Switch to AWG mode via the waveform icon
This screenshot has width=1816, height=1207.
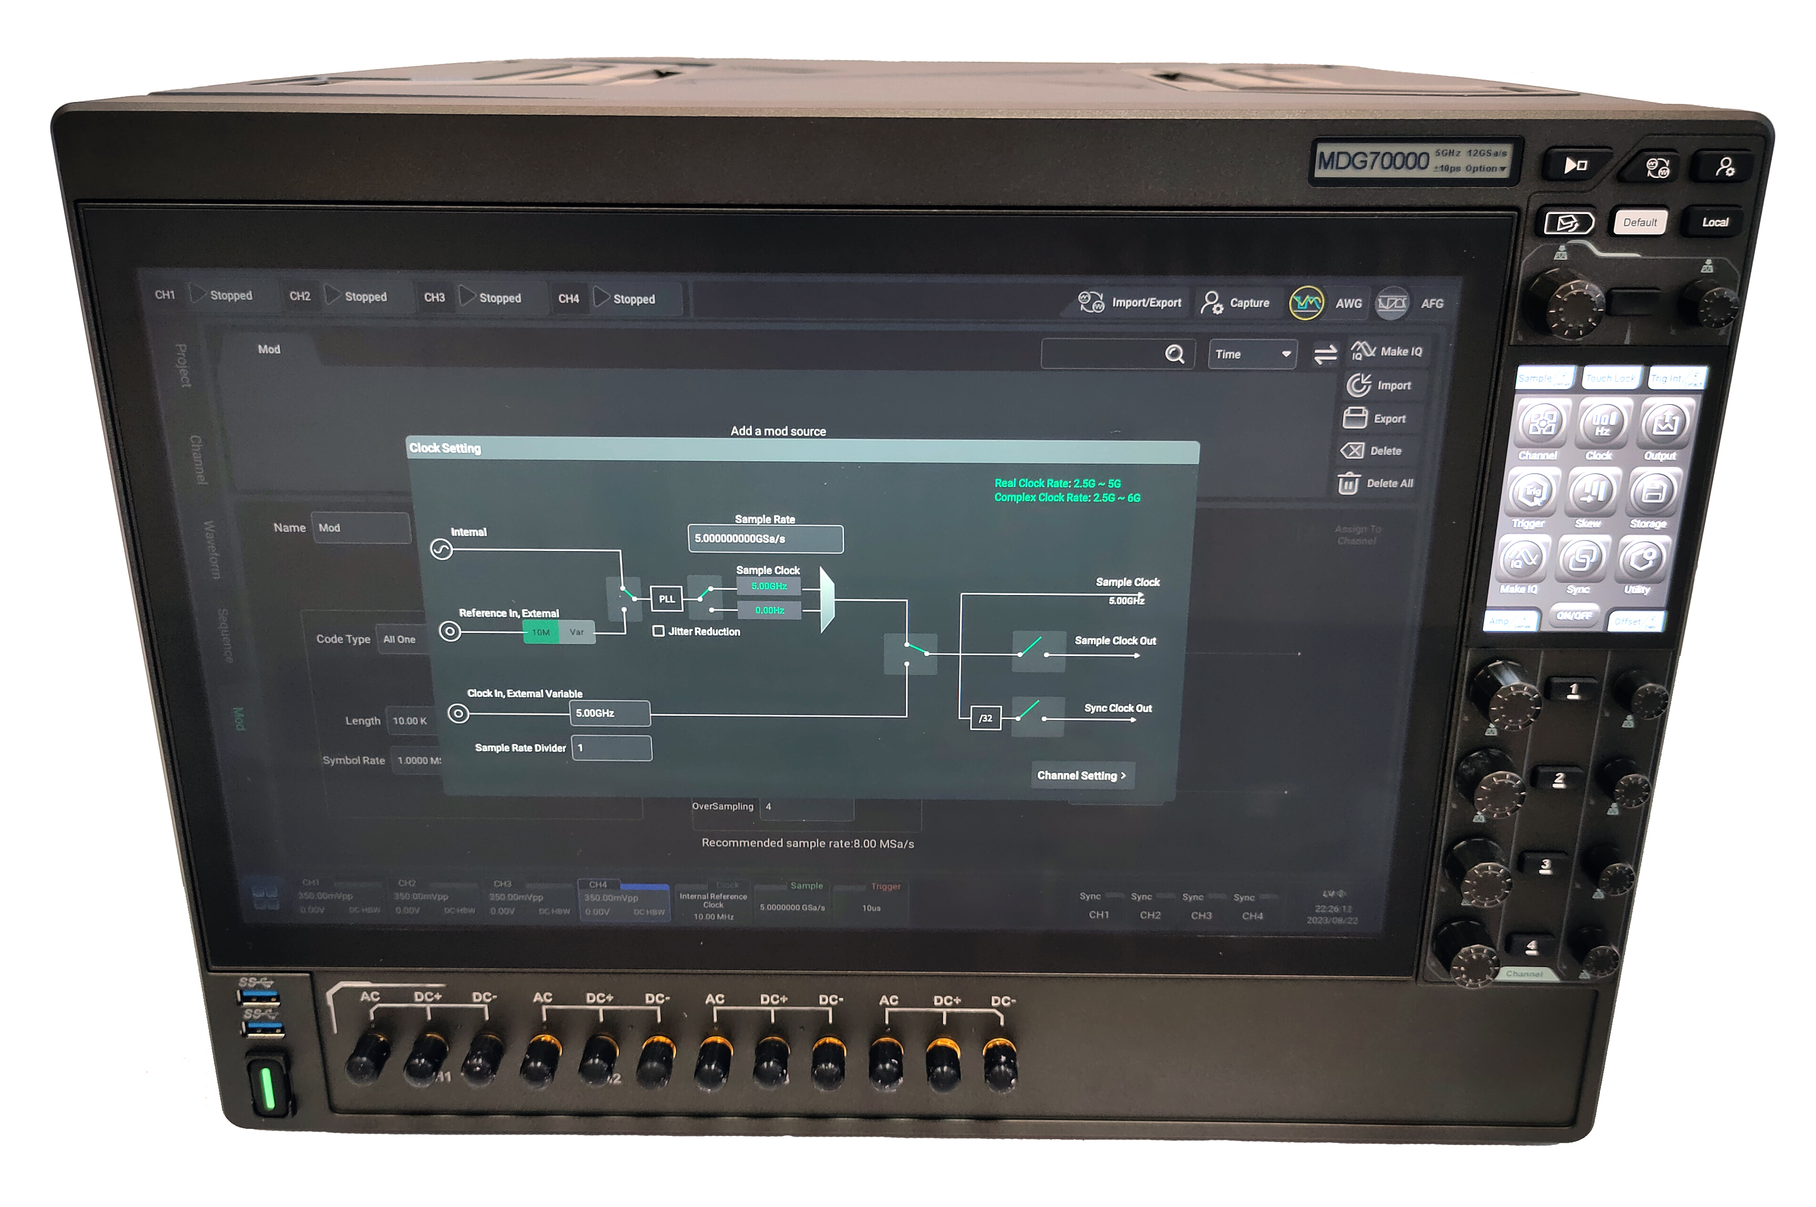coord(1306,303)
